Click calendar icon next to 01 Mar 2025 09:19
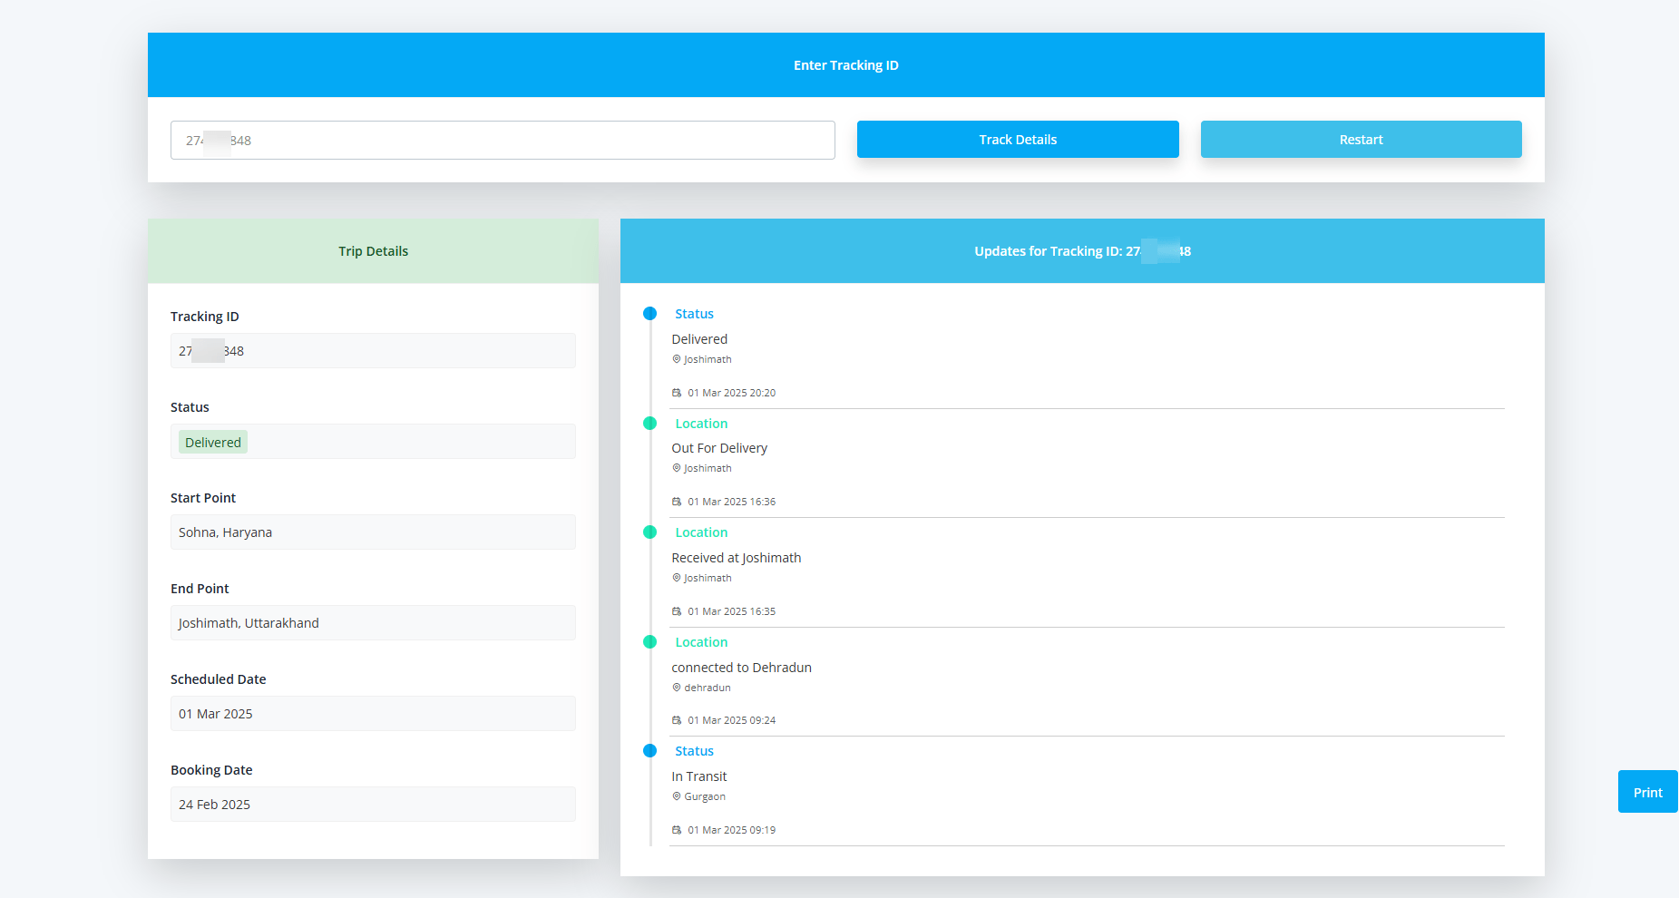 (x=677, y=830)
